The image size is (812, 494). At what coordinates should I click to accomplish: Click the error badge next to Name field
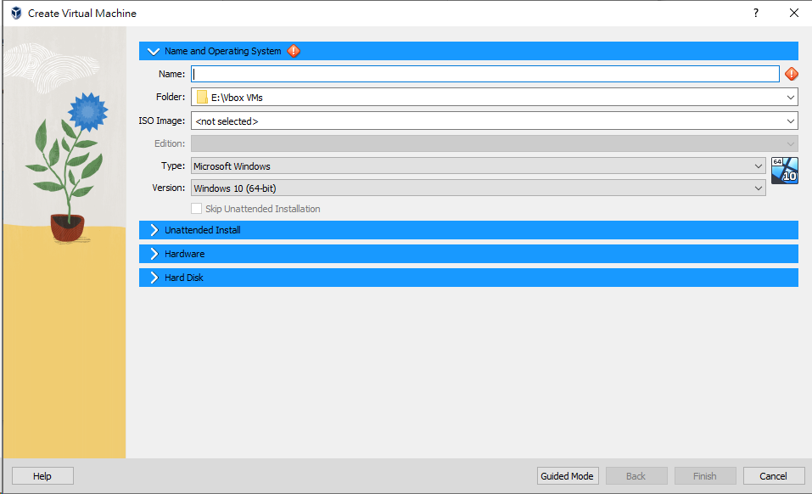coord(791,74)
